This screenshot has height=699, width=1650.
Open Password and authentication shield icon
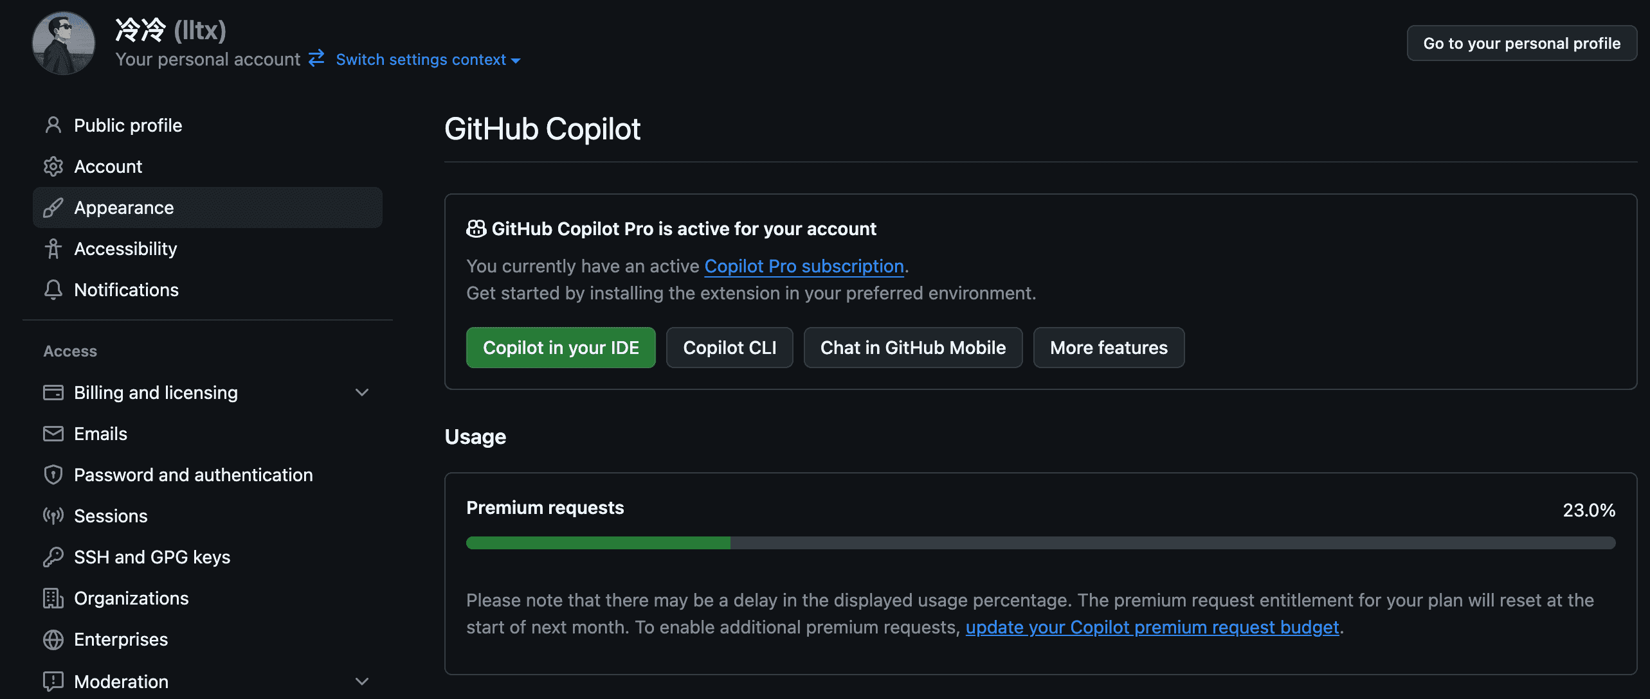click(x=53, y=474)
